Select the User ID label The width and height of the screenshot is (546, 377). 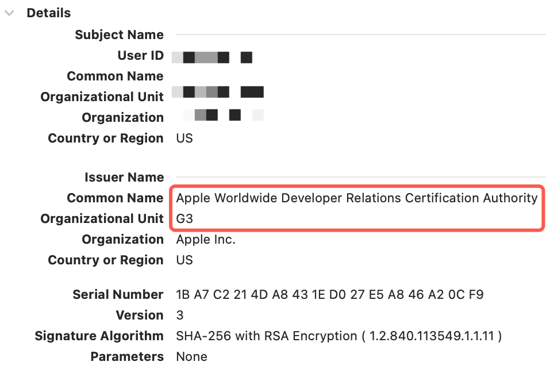[140, 56]
